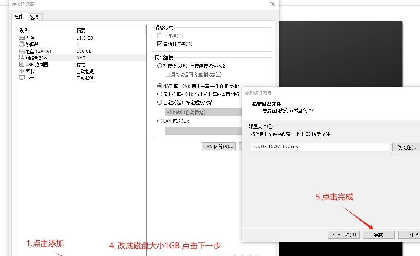Open the LAN segment dropdown list

click(203, 130)
